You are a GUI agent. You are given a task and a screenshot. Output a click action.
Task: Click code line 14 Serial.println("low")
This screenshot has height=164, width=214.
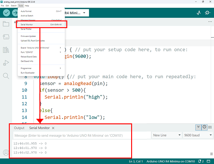[x=75, y=117]
